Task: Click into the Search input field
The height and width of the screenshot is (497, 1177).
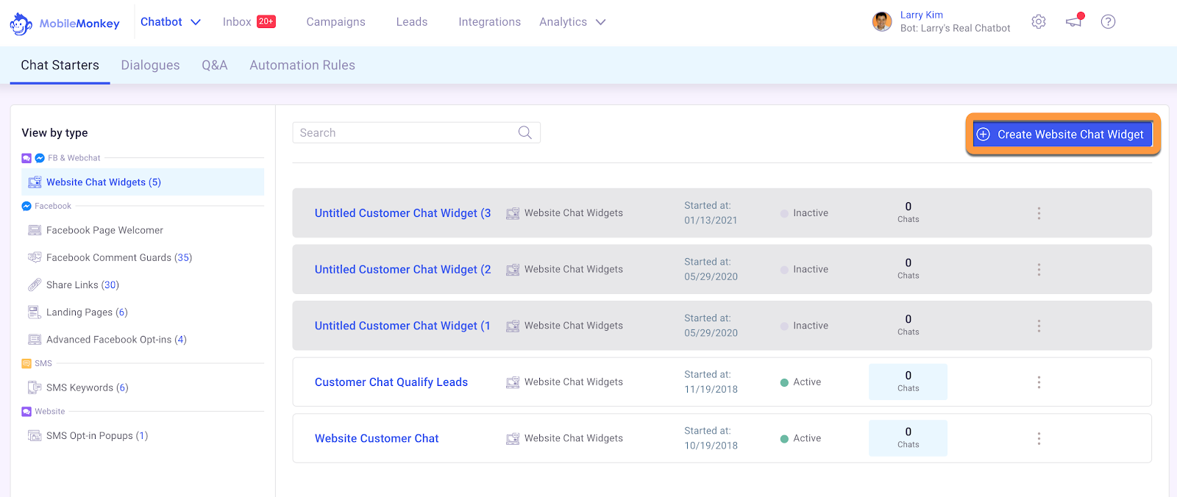Action: [405, 133]
